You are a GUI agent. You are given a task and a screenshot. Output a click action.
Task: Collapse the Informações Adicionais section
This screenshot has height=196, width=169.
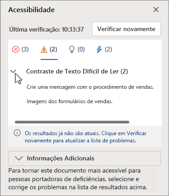pos(84,158)
